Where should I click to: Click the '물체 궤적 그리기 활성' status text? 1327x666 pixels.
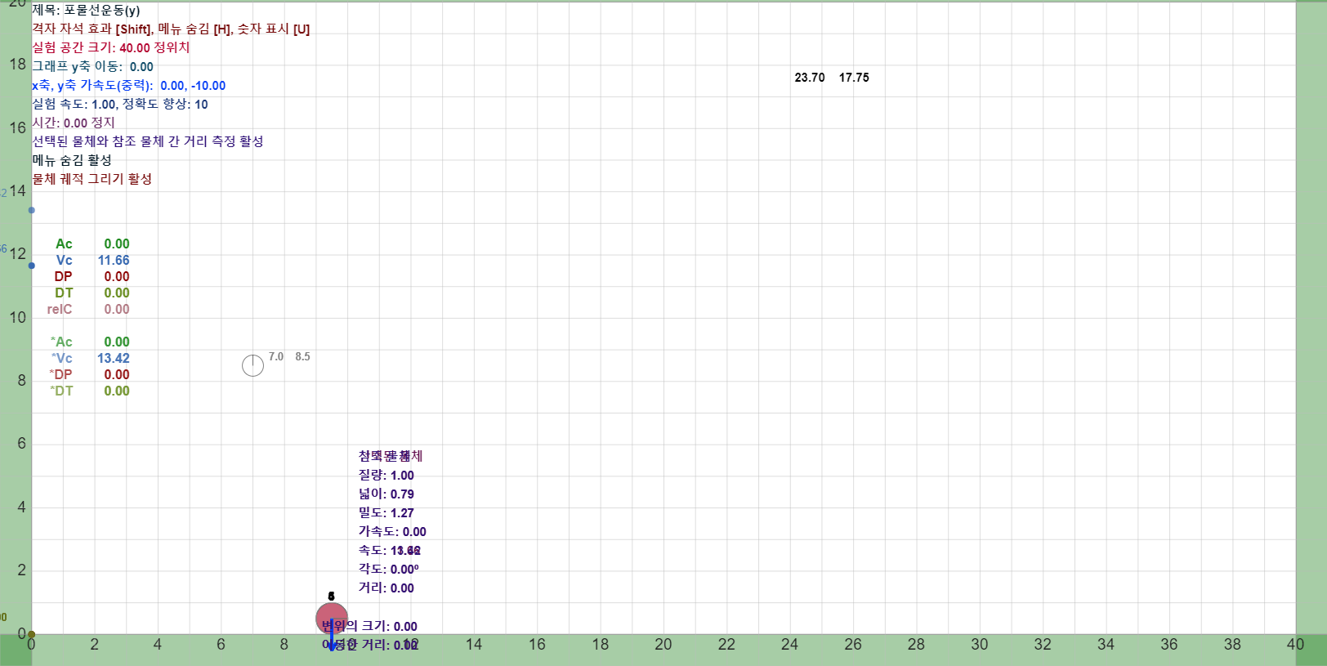pos(92,179)
